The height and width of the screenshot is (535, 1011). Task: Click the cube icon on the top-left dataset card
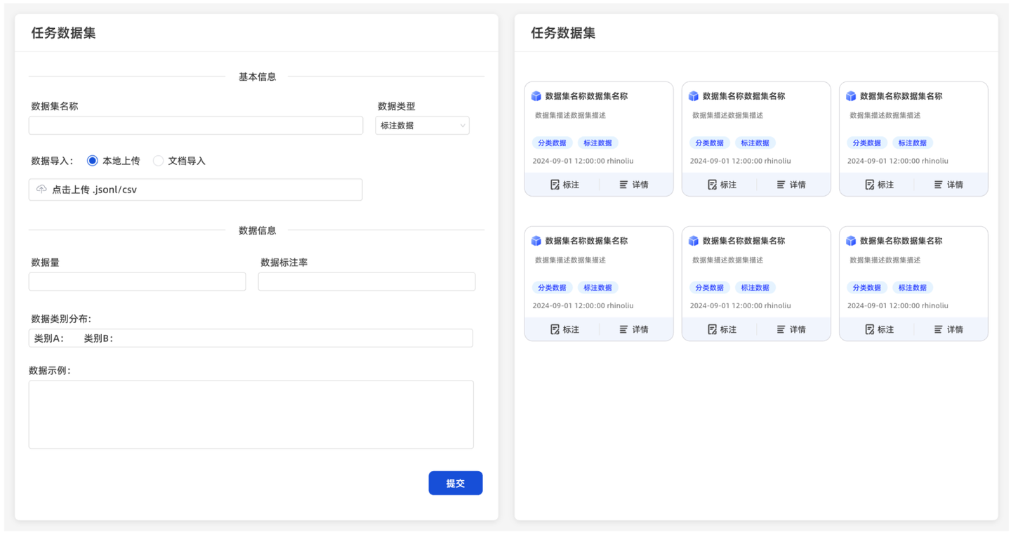click(536, 96)
